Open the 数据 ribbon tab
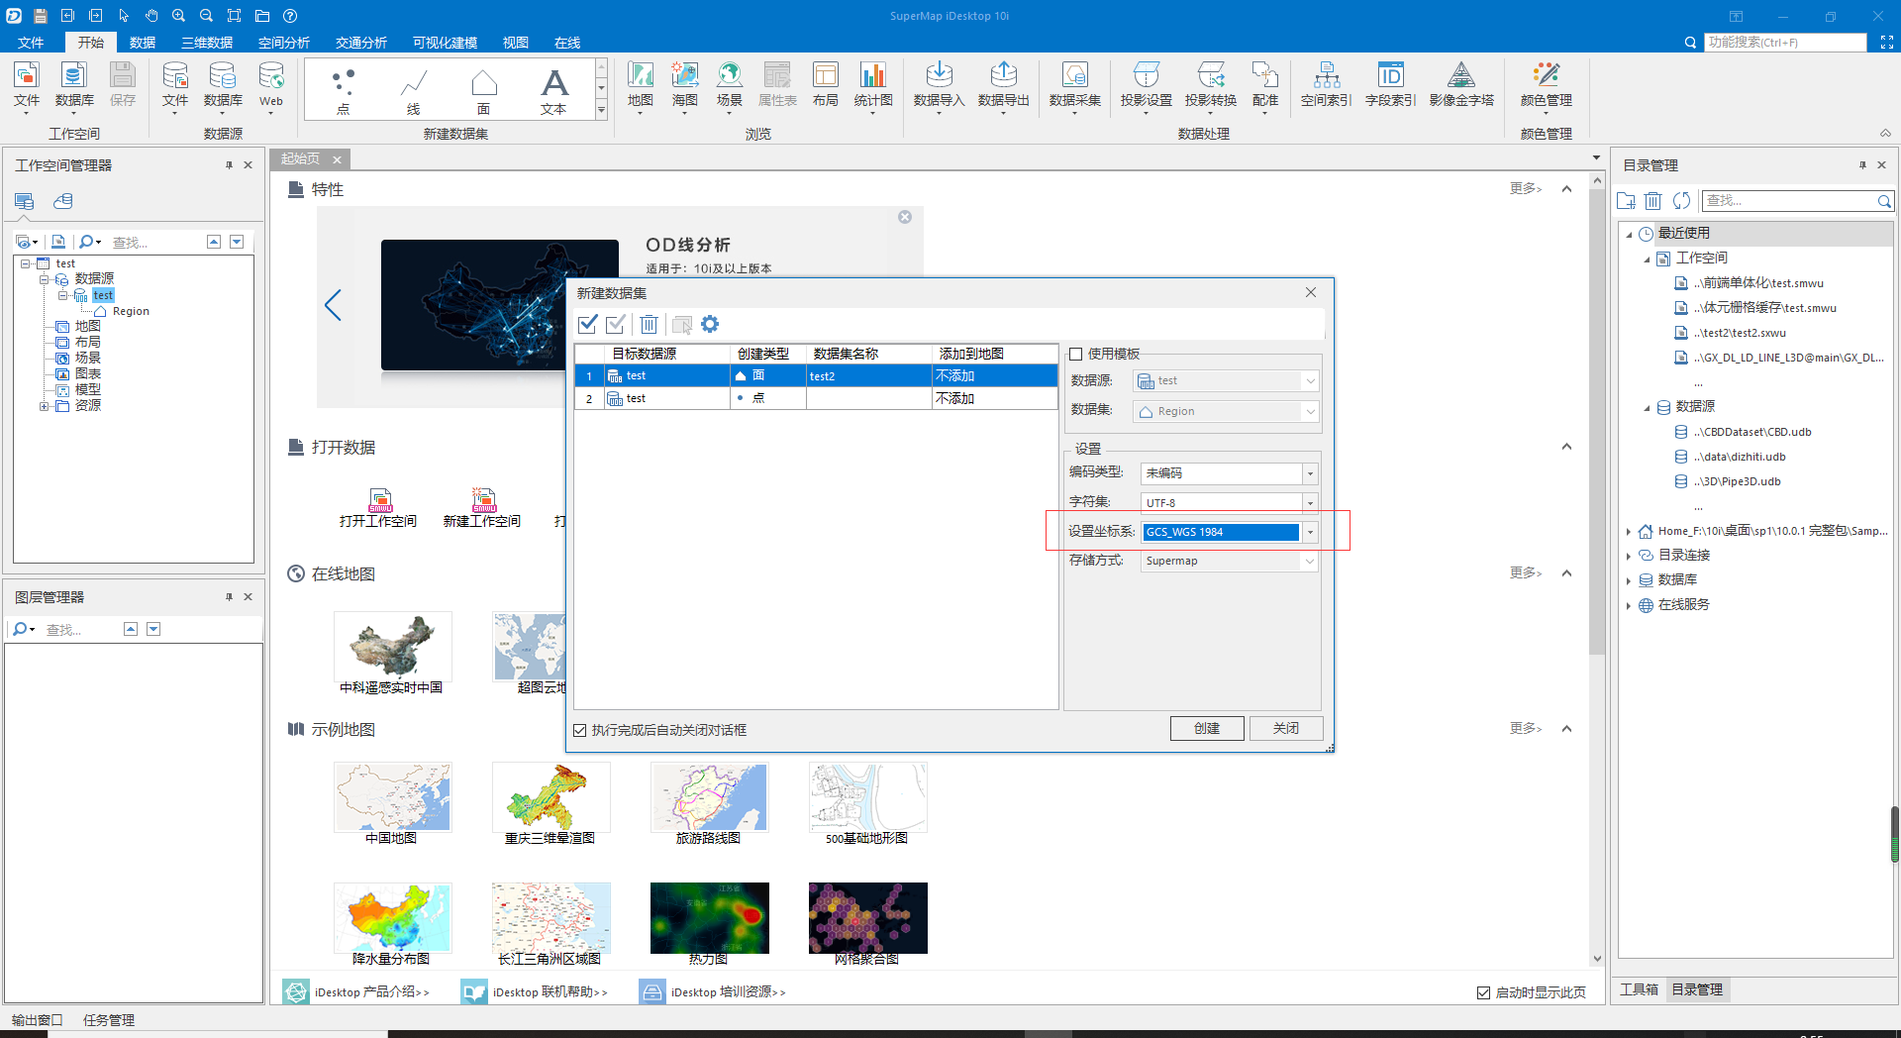Image resolution: width=1901 pixels, height=1038 pixels. 143,43
